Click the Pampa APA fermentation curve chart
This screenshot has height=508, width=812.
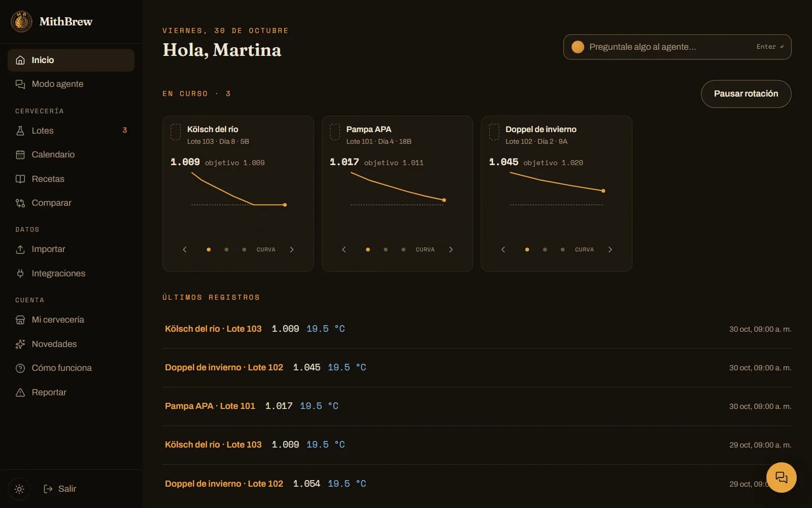coord(398,189)
